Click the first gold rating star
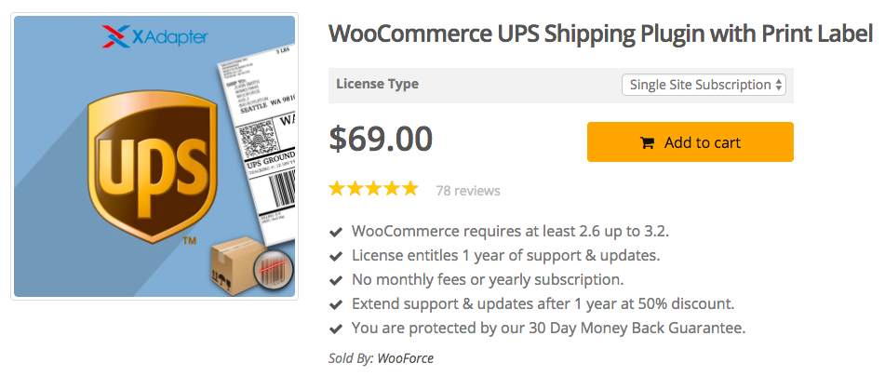Screen dimensions: 885x376 click(x=338, y=189)
